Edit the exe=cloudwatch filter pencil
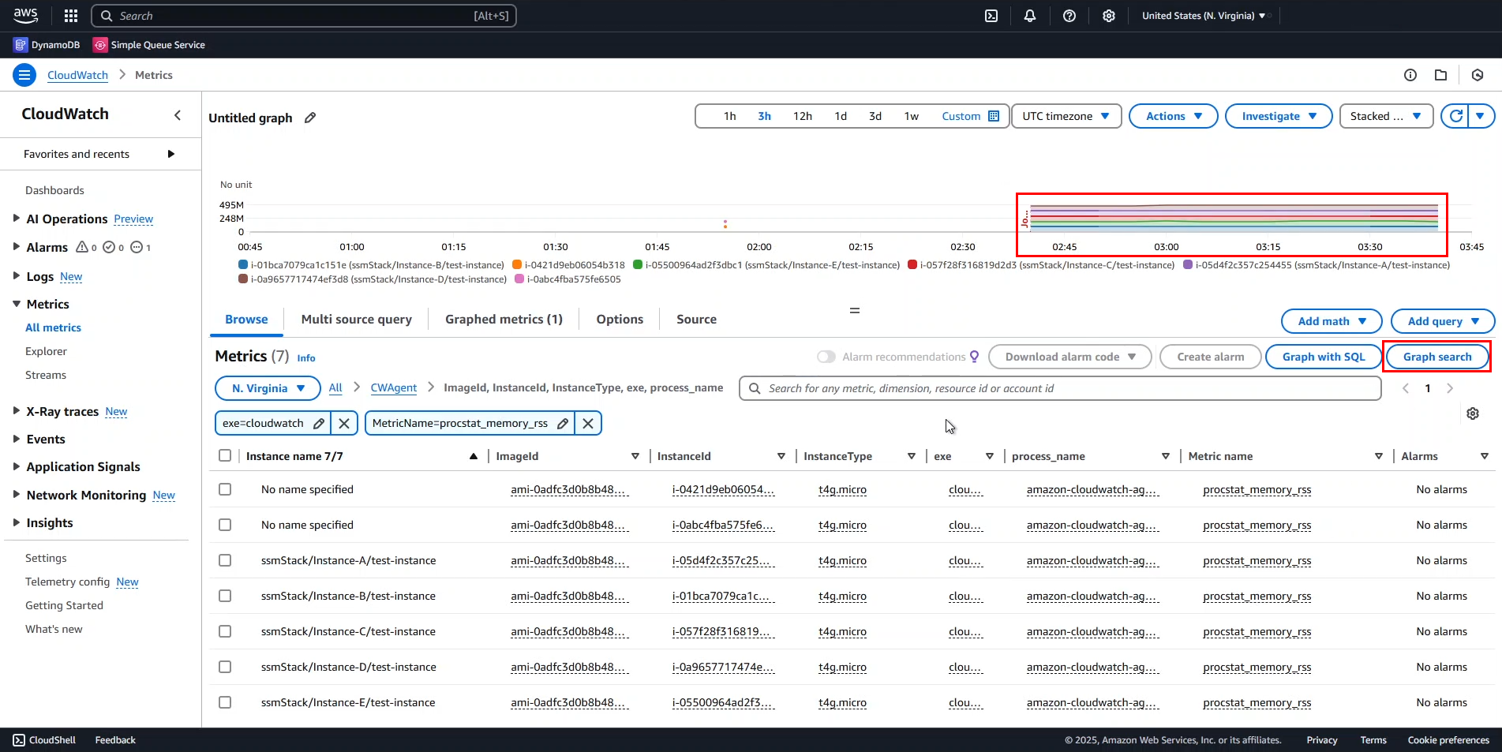The width and height of the screenshot is (1502, 752). (319, 423)
